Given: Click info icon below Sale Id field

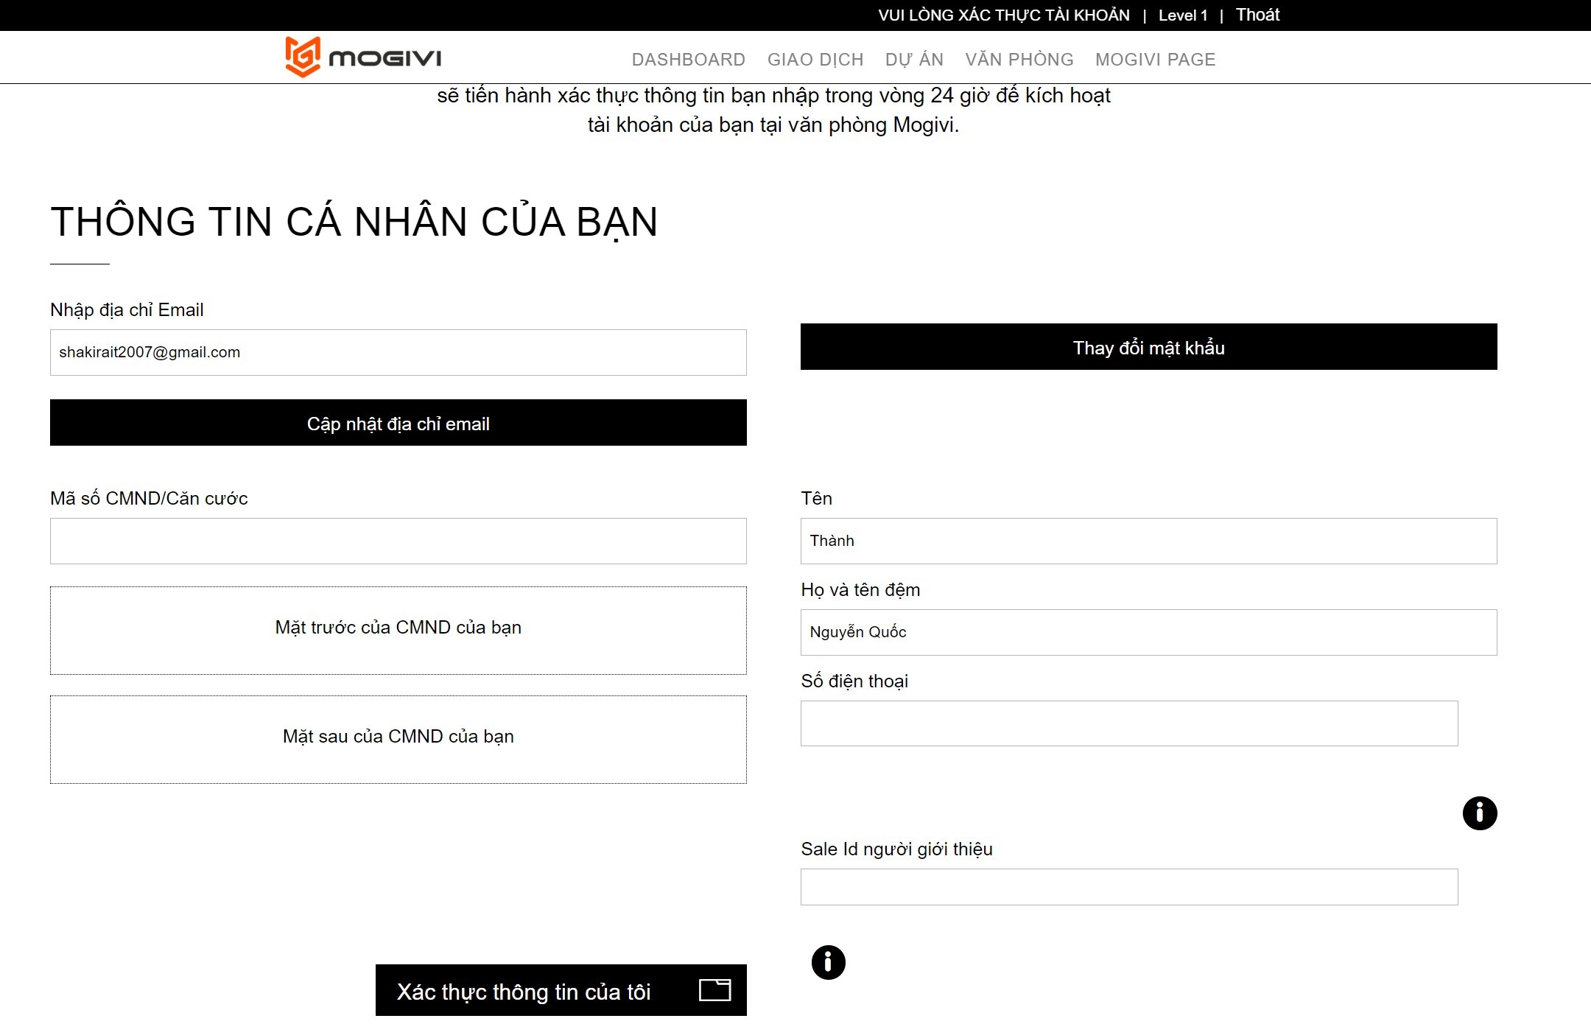Looking at the screenshot, I should click(828, 962).
